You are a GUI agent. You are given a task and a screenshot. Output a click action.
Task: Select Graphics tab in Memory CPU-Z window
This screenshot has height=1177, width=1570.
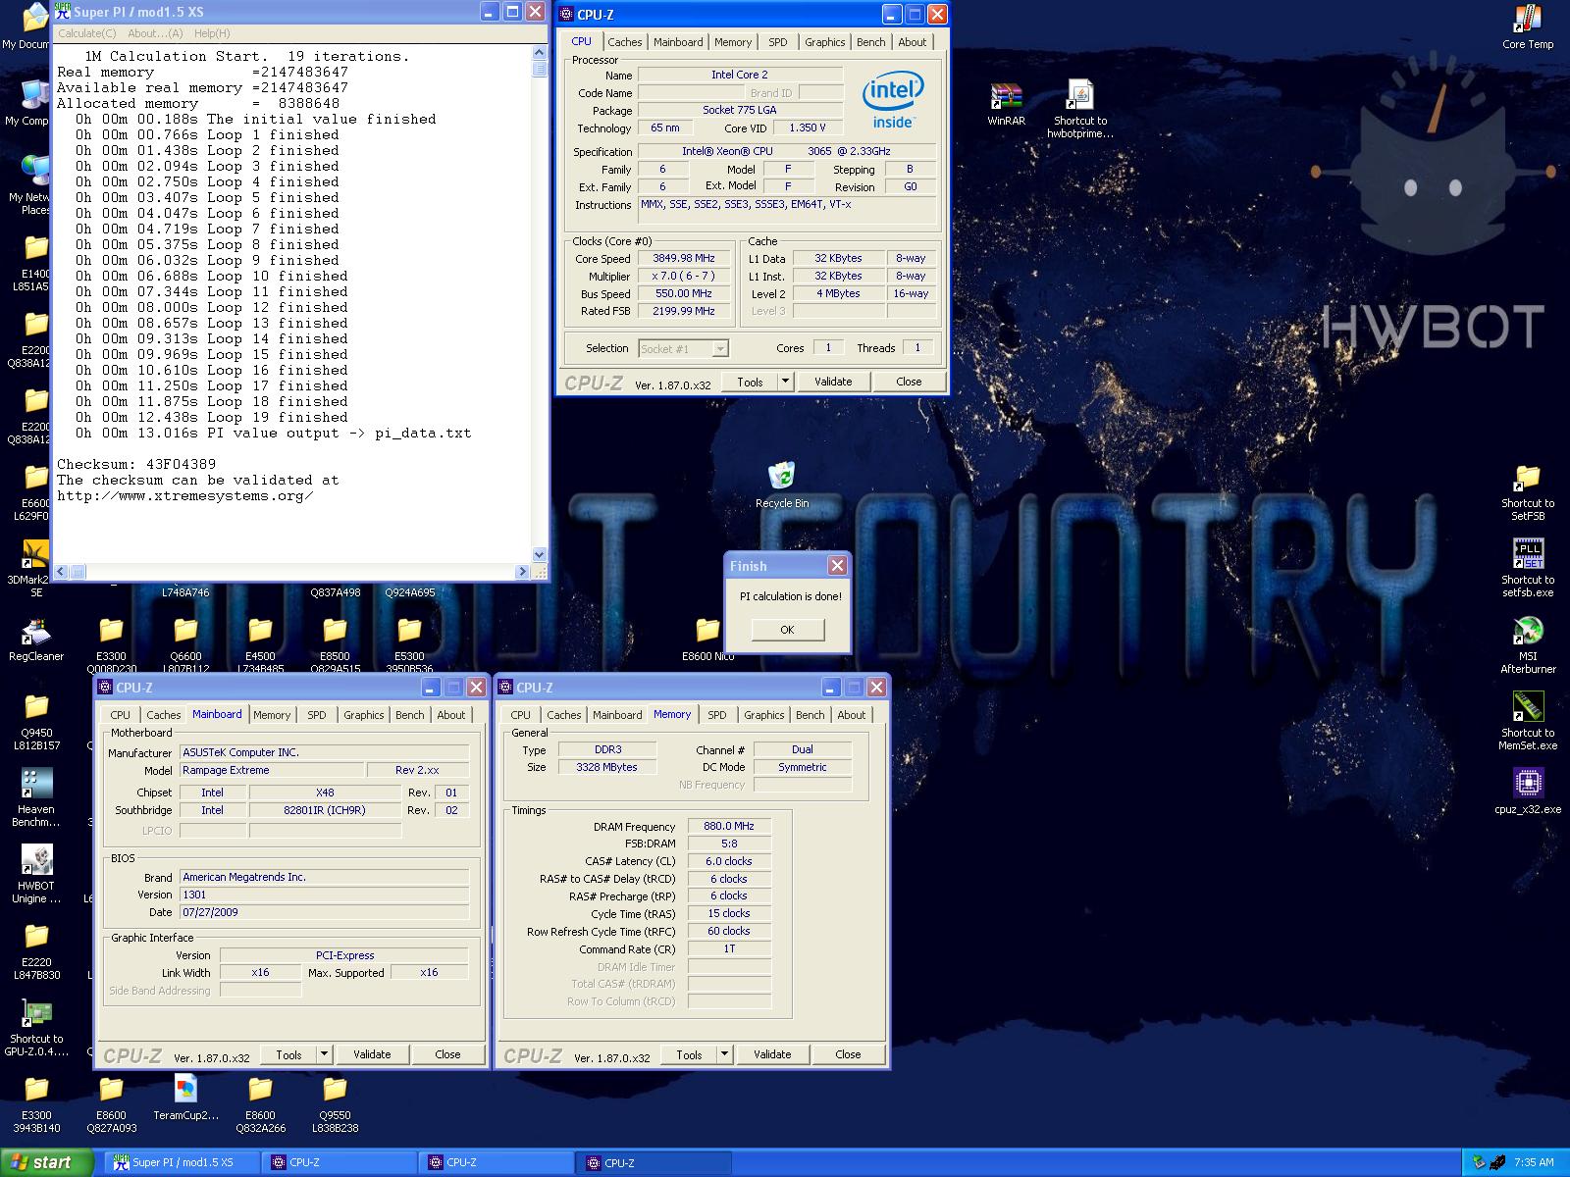[763, 715]
